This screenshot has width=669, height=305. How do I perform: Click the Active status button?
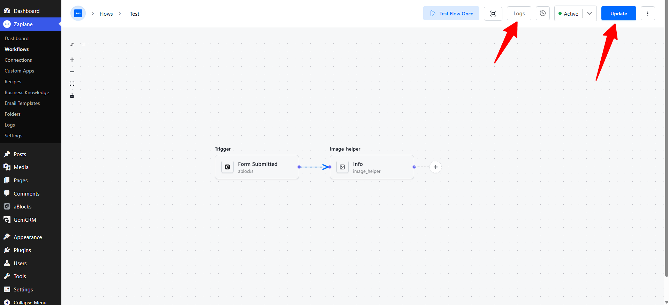pos(569,14)
